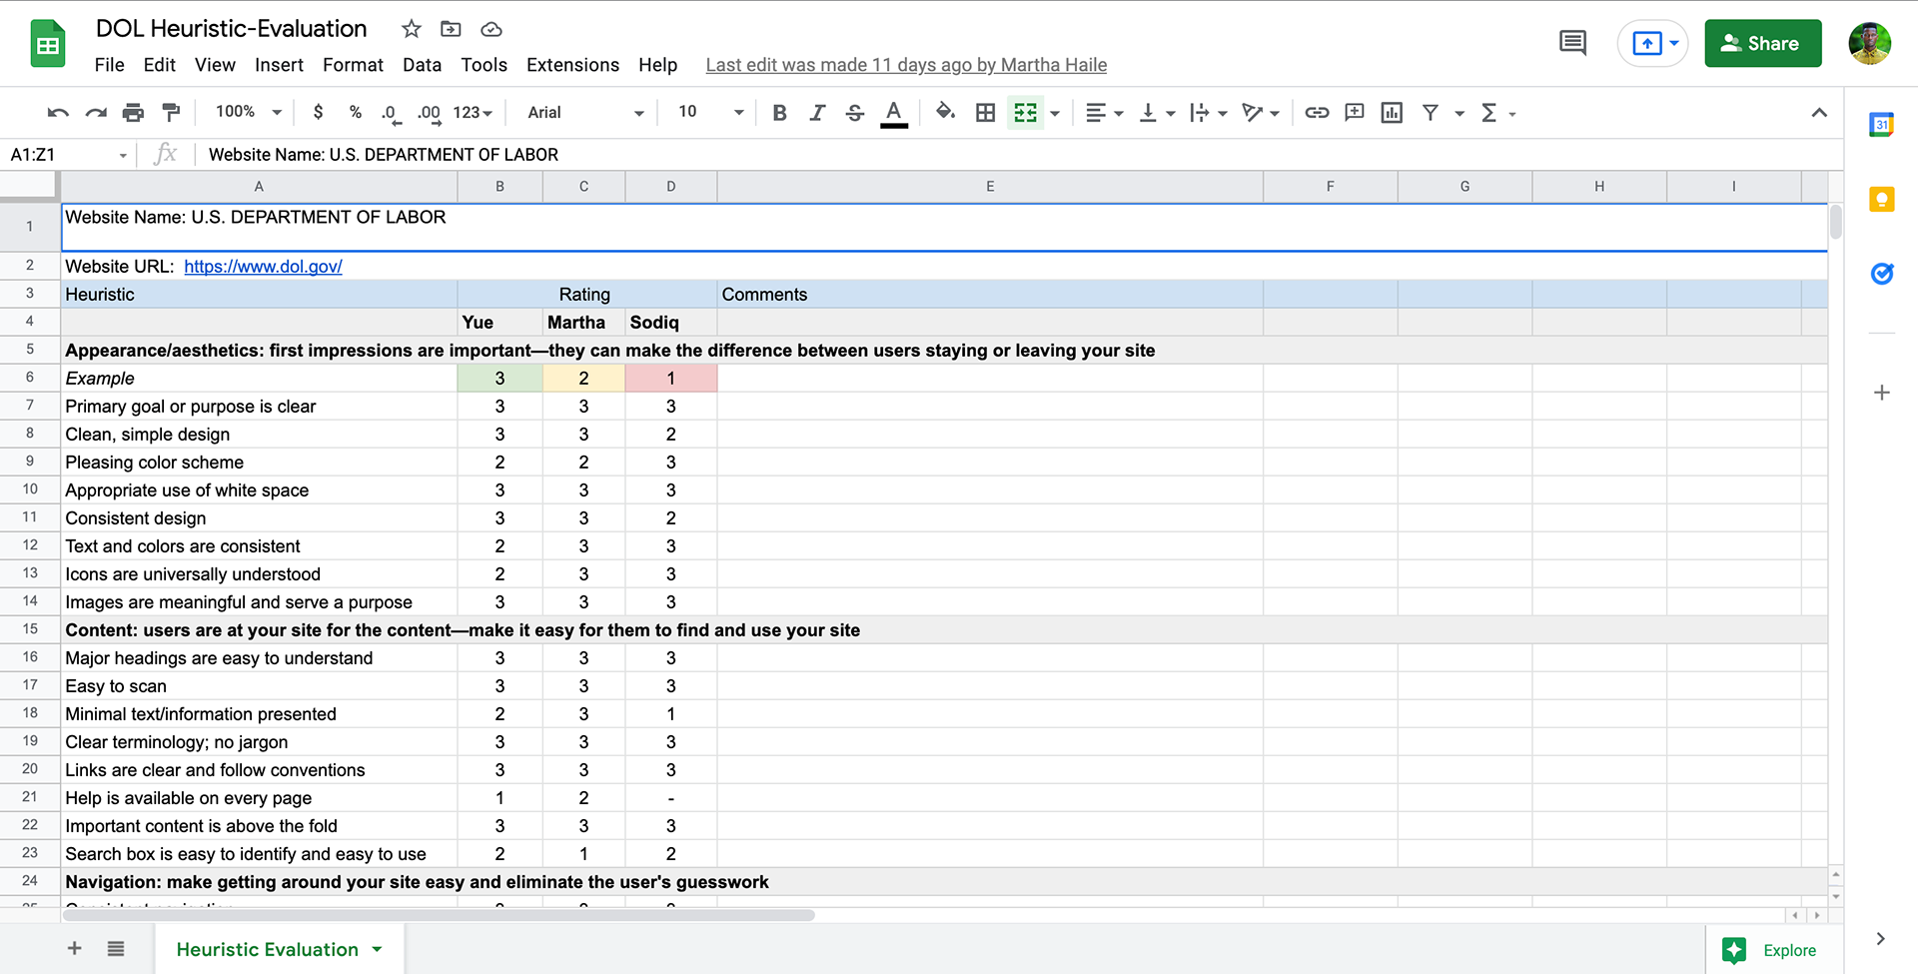Toggle bold formatting
This screenshot has width=1918, height=974.
click(780, 113)
